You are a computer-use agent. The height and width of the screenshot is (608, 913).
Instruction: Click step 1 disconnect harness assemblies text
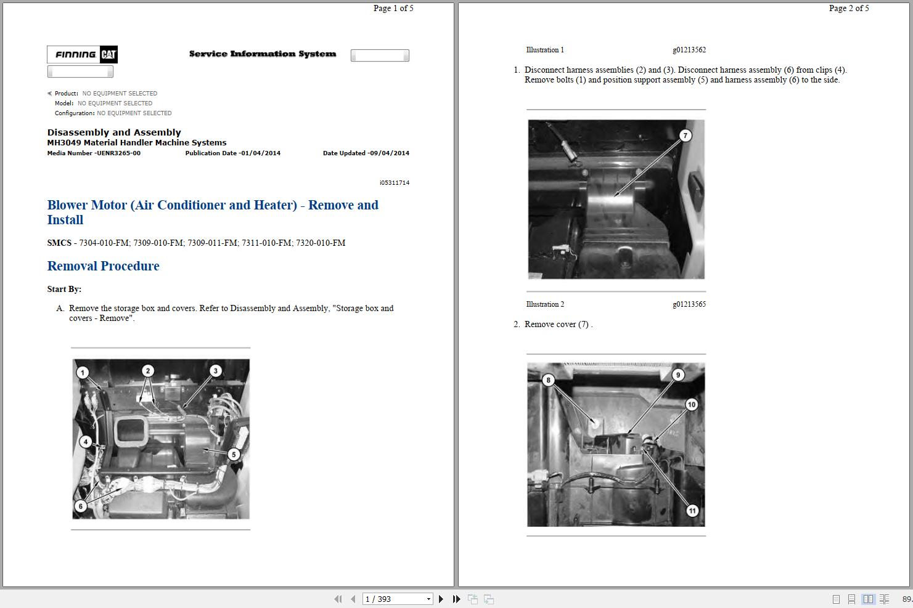pos(686,75)
